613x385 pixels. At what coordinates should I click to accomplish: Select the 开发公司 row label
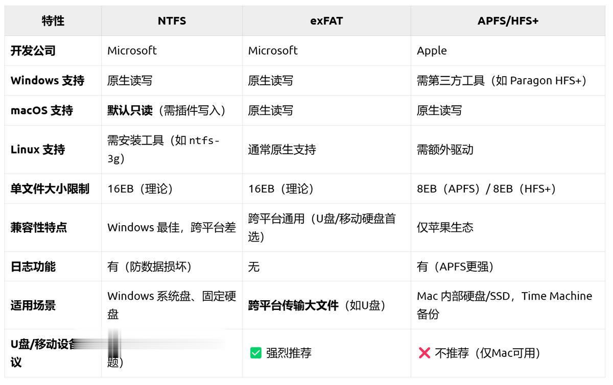click(x=33, y=51)
